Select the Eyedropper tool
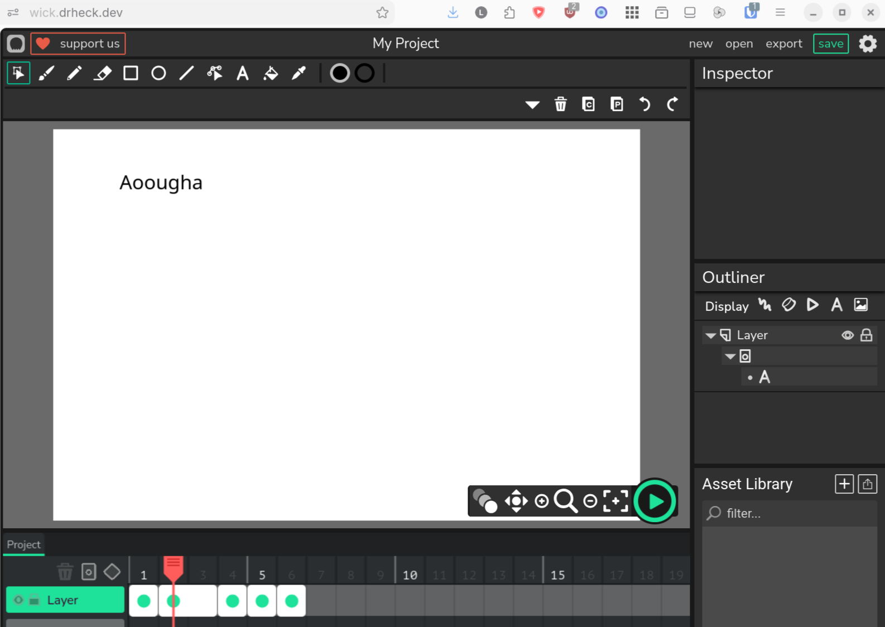The width and height of the screenshot is (885, 627). (299, 73)
